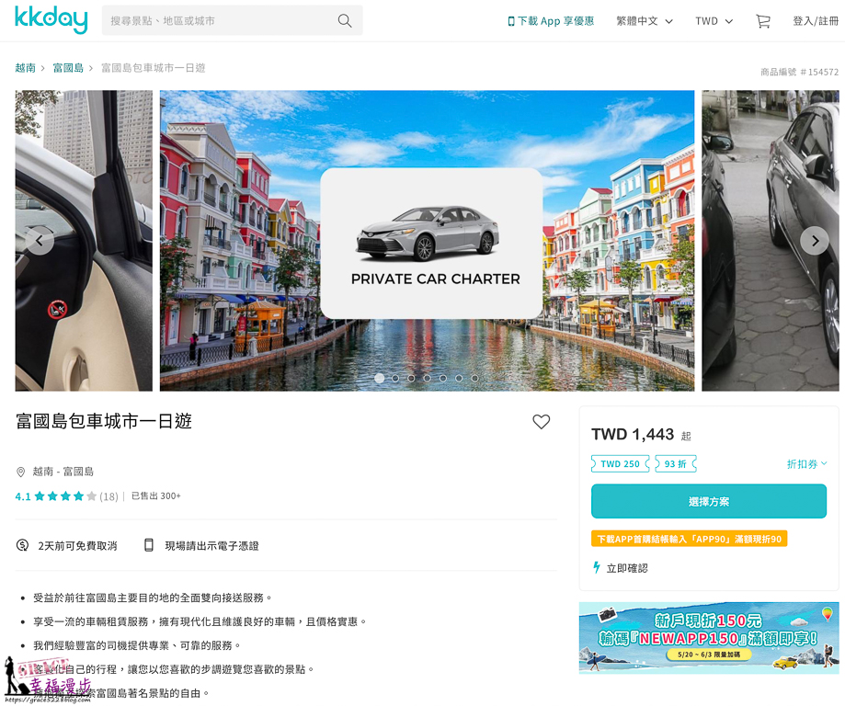
Task: Click the search magnifier icon
Action: click(345, 21)
